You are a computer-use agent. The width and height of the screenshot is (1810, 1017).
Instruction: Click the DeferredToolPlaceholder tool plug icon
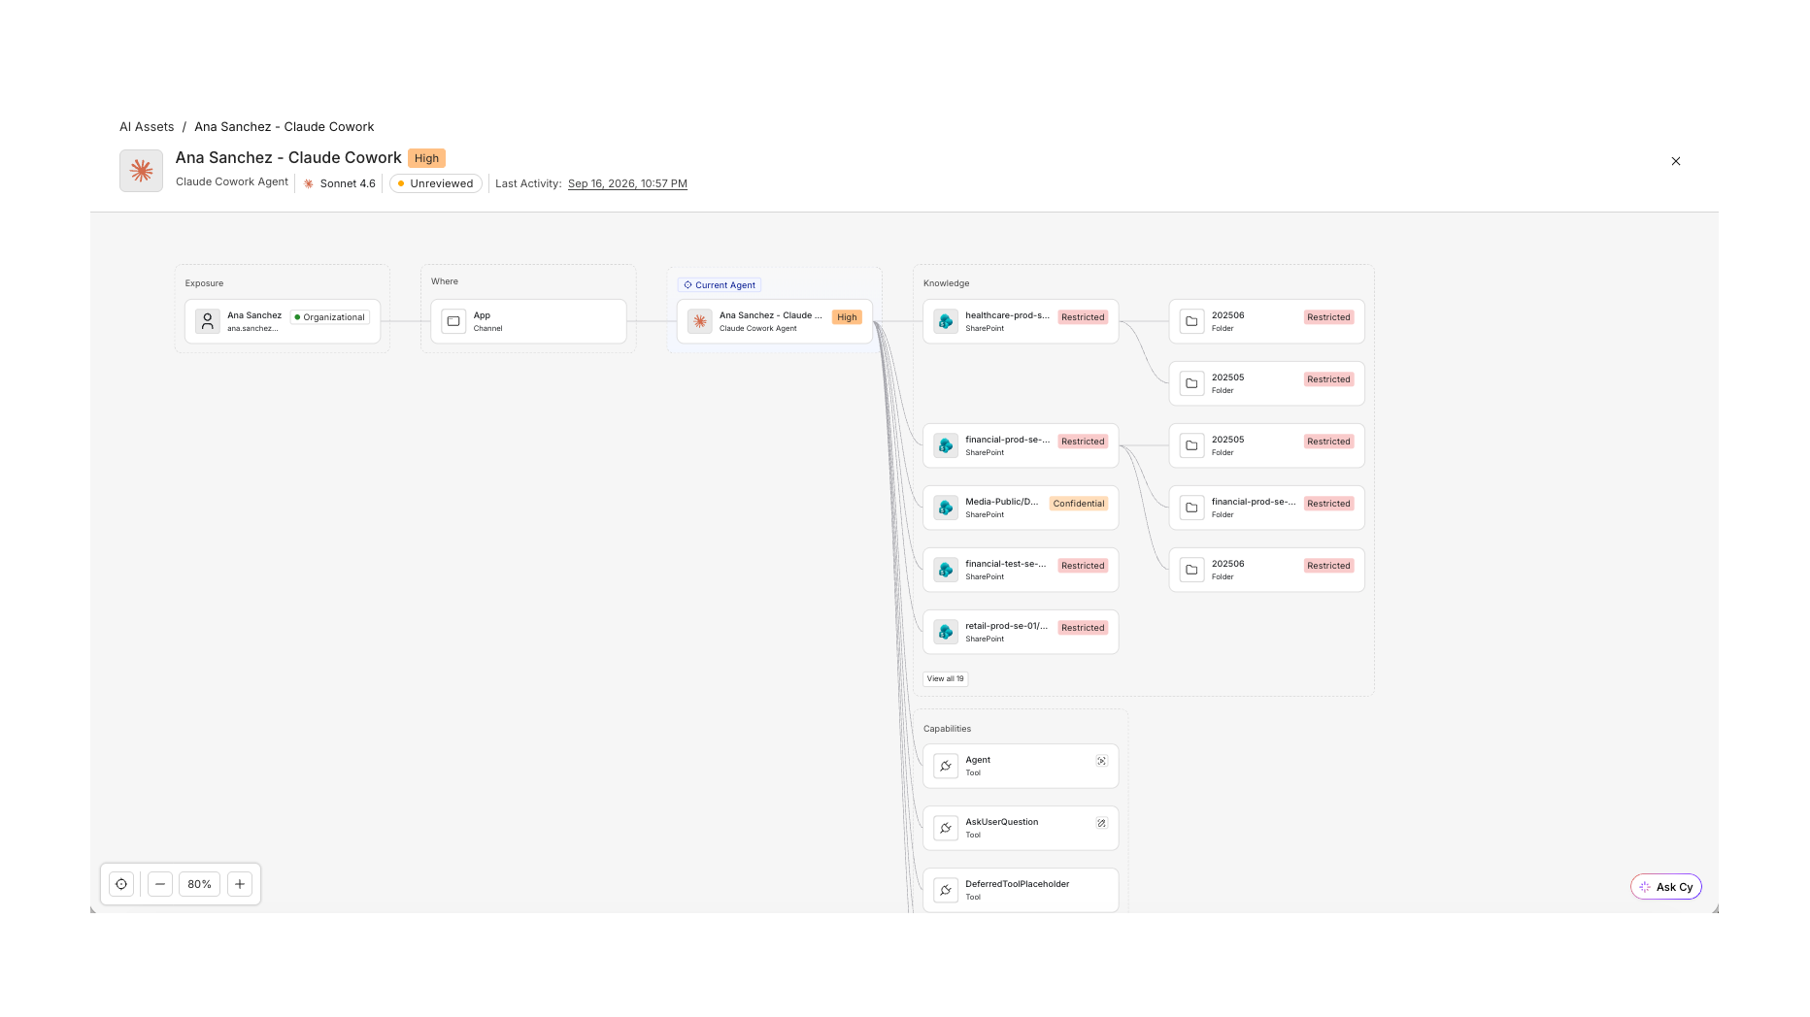946,890
